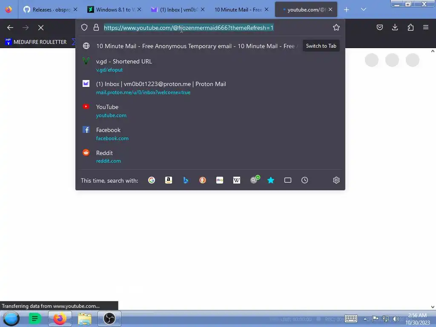Open the downloads panel
The width and height of the screenshot is (436, 327).
(x=395, y=27)
